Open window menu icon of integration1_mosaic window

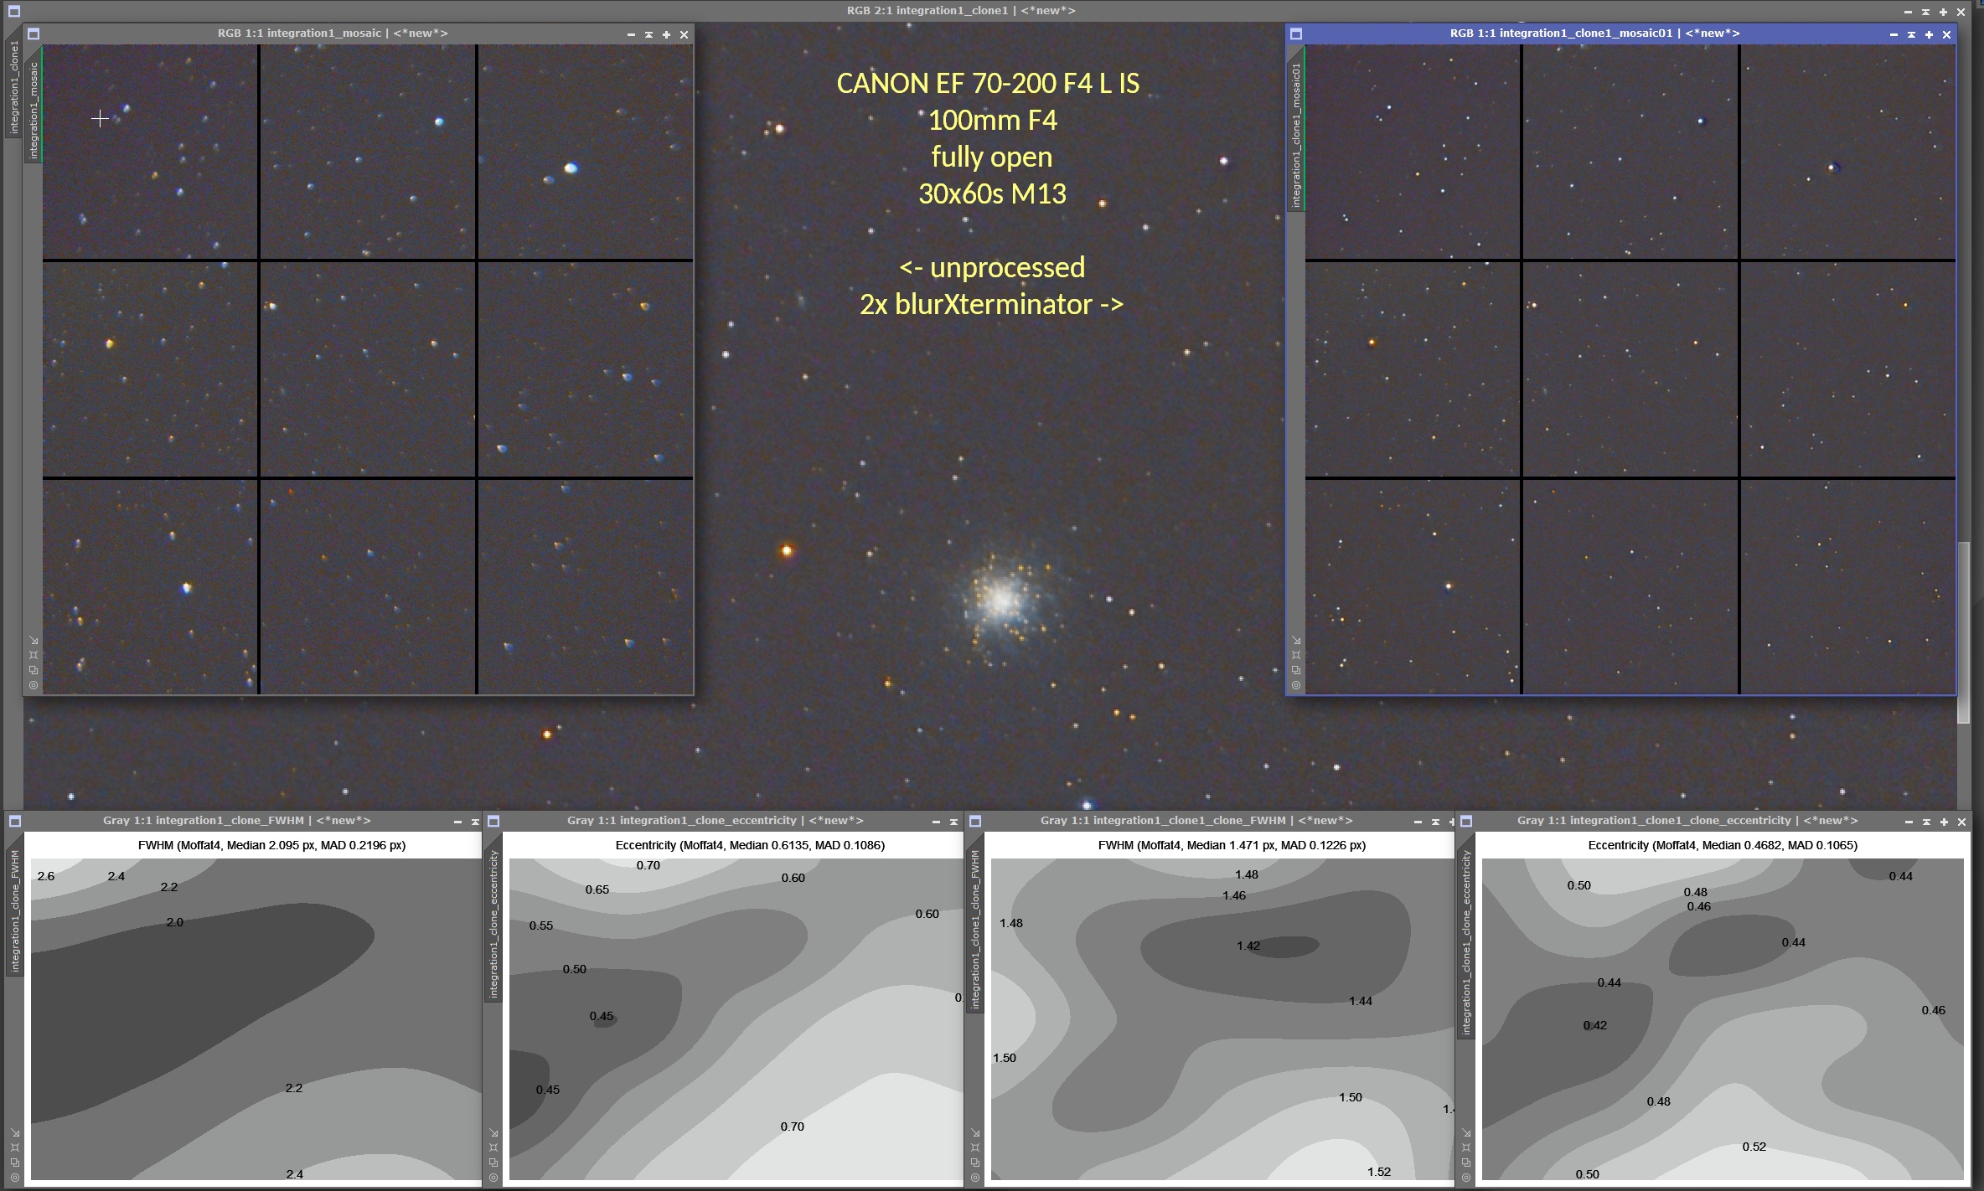tap(34, 34)
